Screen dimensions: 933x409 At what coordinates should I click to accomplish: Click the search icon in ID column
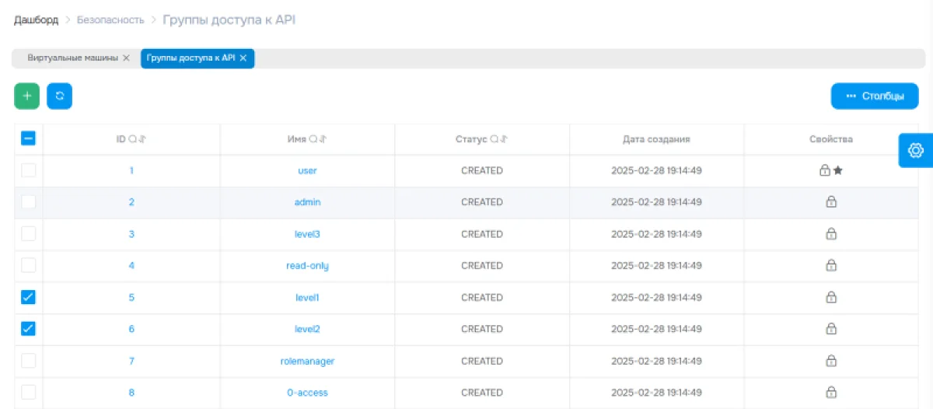pyautogui.click(x=133, y=139)
